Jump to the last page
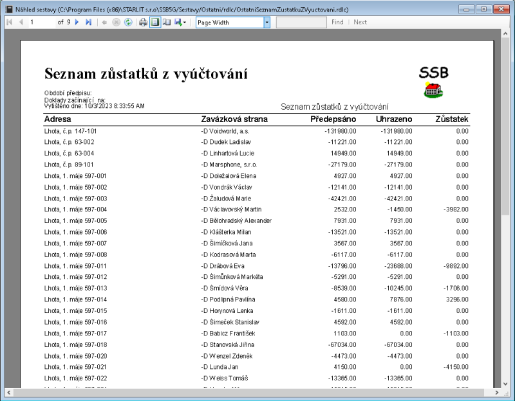Screen dimensions: 515x401 [x=89, y=22]
